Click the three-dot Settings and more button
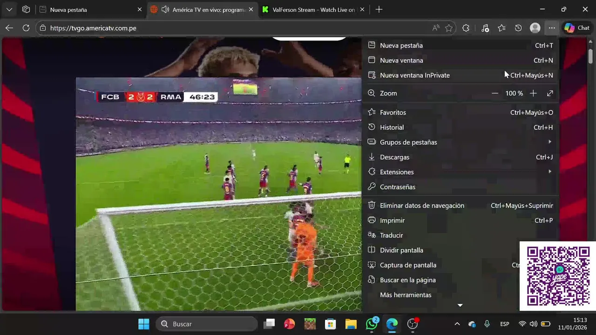The image size is (596, 335). pos(552,28)
